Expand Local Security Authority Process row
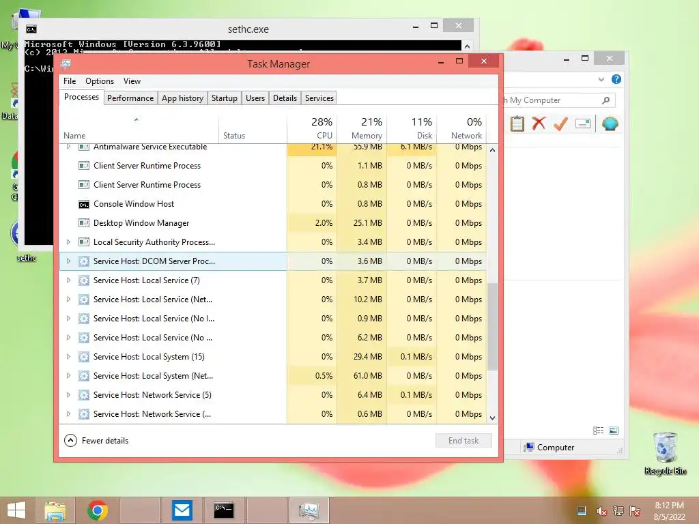 click(68, 242)
